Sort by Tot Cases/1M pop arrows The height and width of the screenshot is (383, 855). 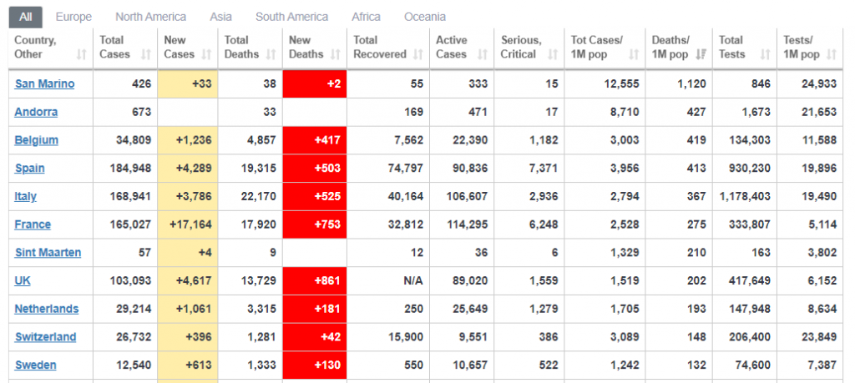coord(634,54)
